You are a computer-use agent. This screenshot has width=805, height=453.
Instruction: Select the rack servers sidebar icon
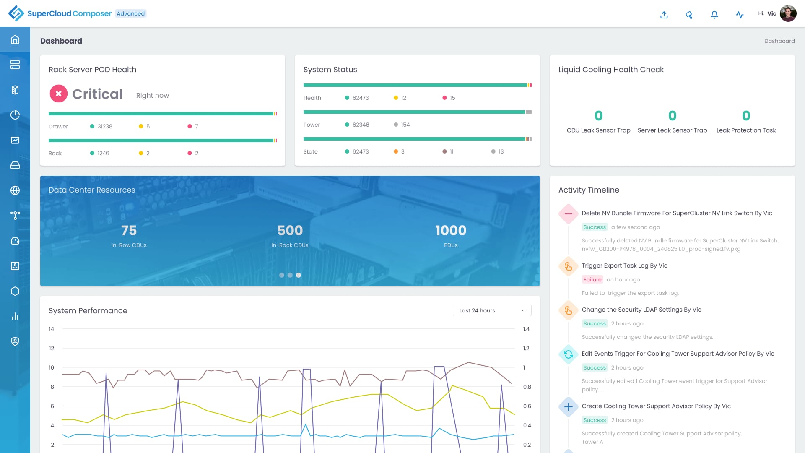click(x=15, y=65)
